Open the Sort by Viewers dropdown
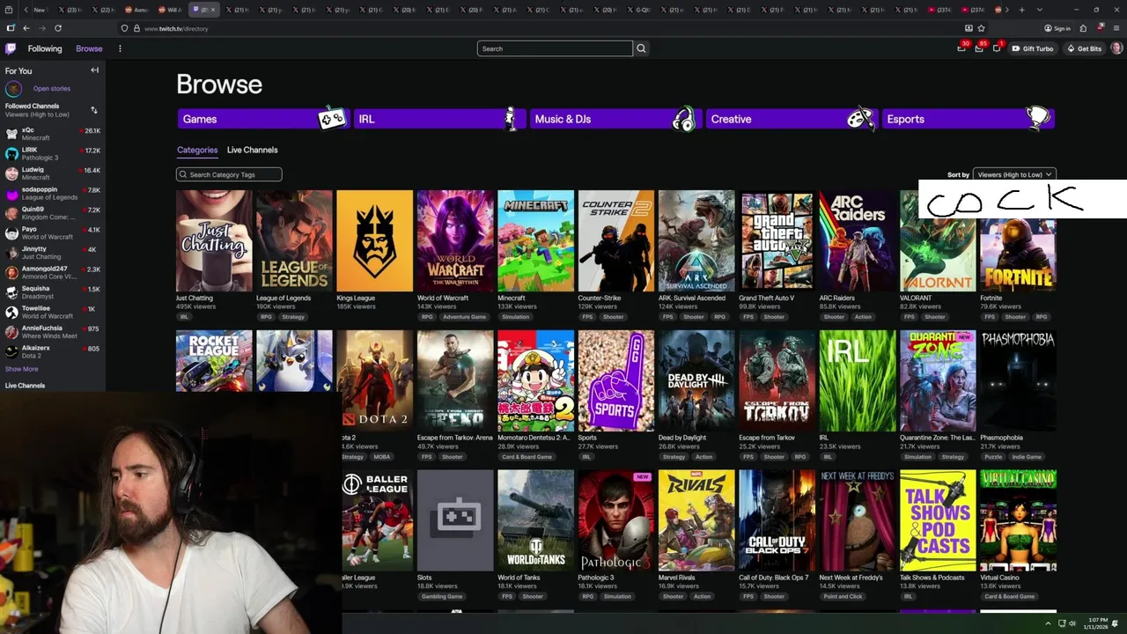The width and height of the screenshot is (1127, 634). click(1014, 174)
